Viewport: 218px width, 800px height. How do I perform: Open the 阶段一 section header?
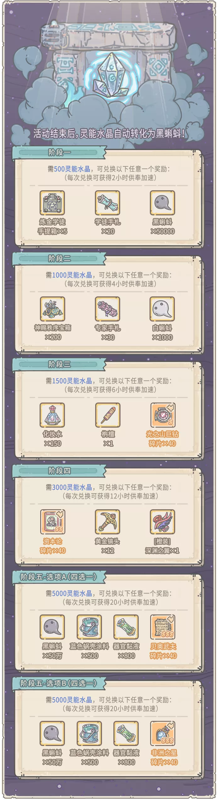coord(59,153)
